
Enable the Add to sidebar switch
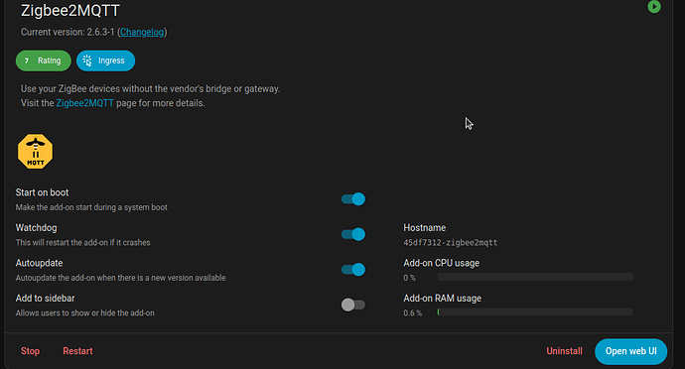[x=353, y=305]
